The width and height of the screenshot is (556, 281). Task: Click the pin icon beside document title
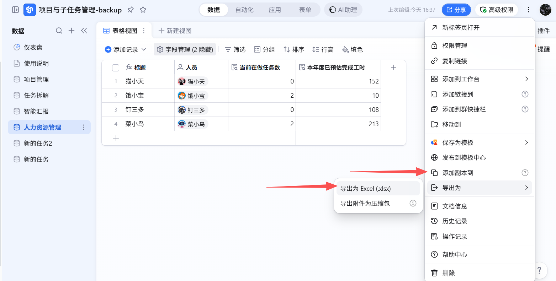pos(131,10)
